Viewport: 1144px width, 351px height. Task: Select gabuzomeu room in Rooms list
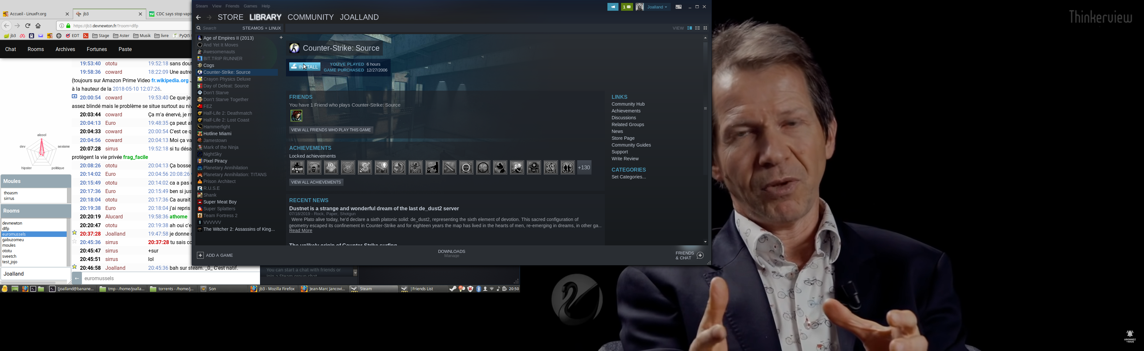point(13,240)
